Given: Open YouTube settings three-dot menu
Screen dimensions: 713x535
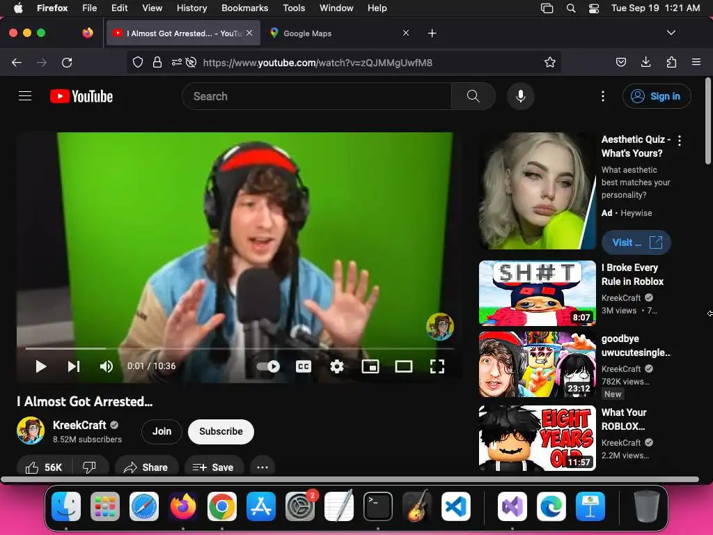Looking at the screenshot, I should 602,96.
